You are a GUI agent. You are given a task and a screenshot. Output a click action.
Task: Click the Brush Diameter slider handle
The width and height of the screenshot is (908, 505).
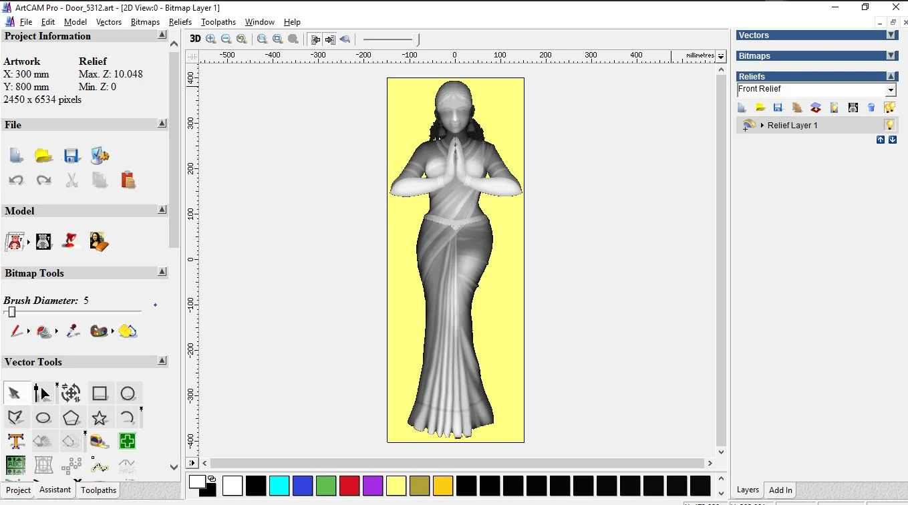pyautogui.click(x=11, y=312)
